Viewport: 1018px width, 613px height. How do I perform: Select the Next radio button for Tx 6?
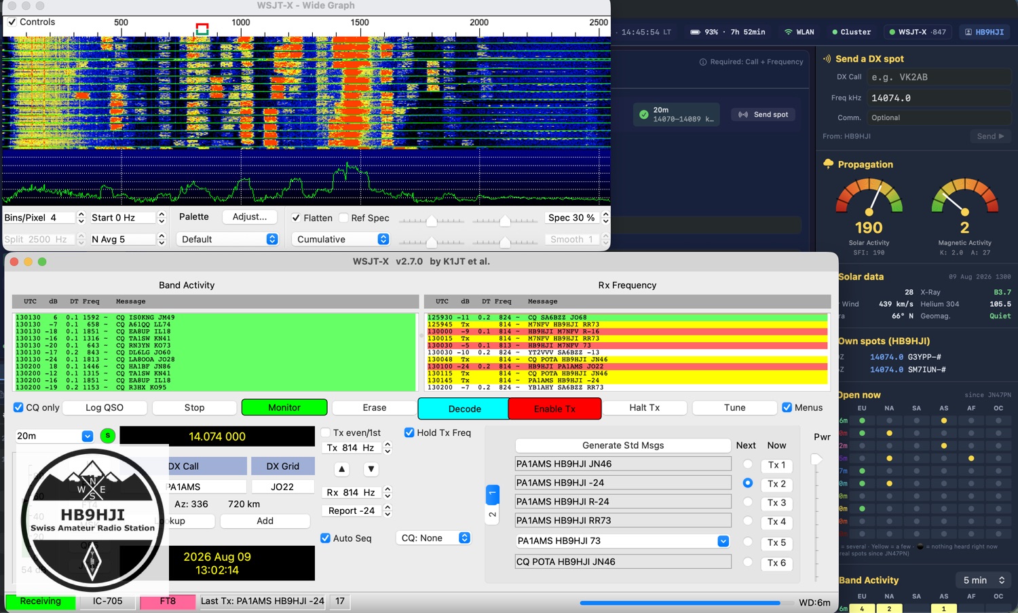tap(748, 562)
